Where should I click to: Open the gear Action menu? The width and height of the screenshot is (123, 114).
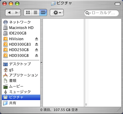(x=57, y=12)
